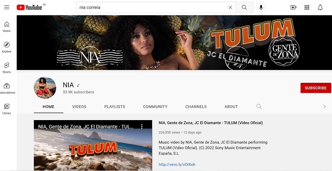This screenshot has width=332, height=171.
Task: Open the notifications bell
Action: (320, 7)
